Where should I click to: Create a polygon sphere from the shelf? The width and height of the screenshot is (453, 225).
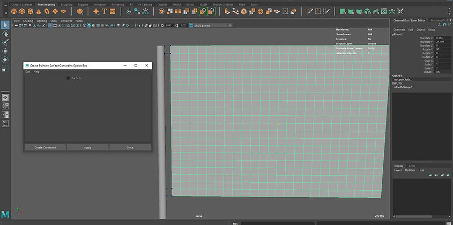click(x=13, y=11)
